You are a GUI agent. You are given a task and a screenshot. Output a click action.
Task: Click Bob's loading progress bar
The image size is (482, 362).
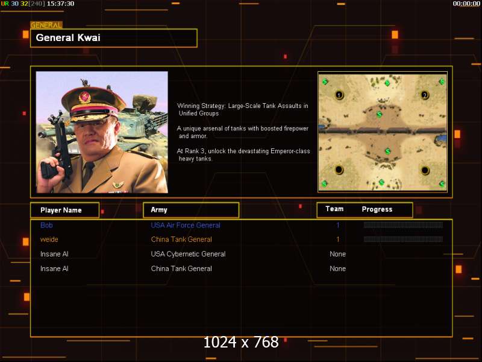coord(403,225)
